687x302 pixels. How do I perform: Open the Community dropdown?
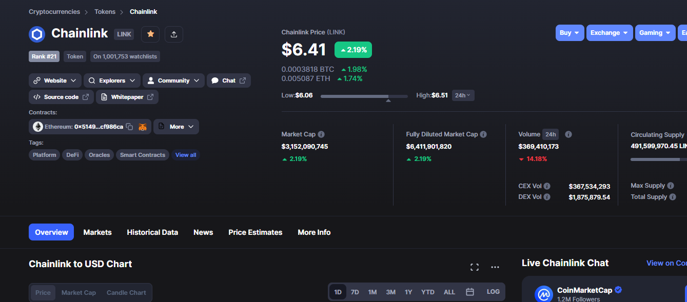pyautogui.click(x=173, y=80)
